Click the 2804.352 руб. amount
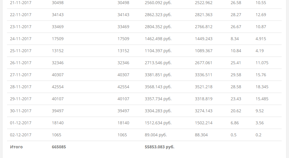 coord(158,27)
